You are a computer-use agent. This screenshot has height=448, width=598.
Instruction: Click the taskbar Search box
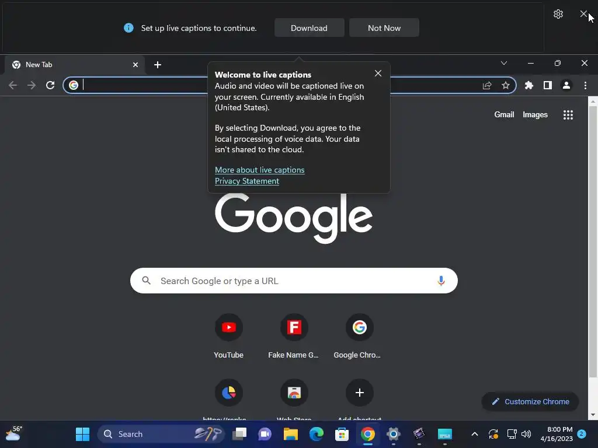tap(161, 434)
